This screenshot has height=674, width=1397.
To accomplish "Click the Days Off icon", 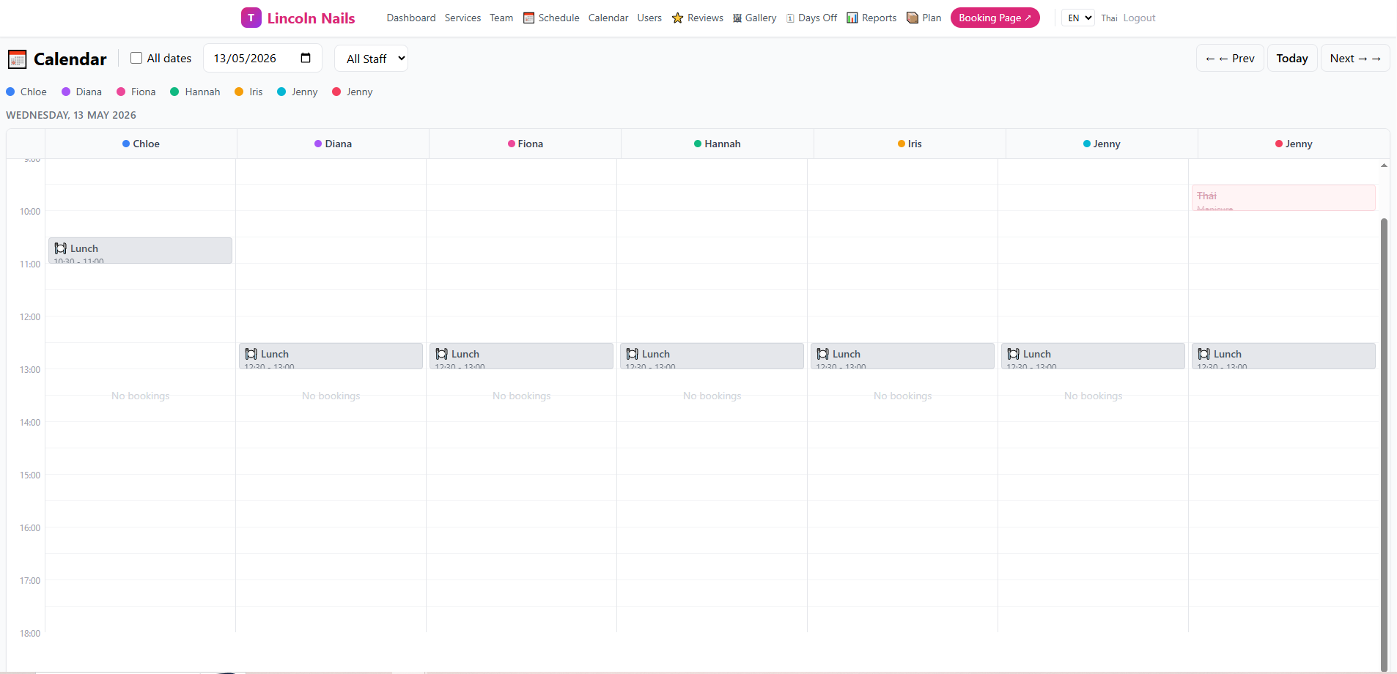I will tap(790, 18).
